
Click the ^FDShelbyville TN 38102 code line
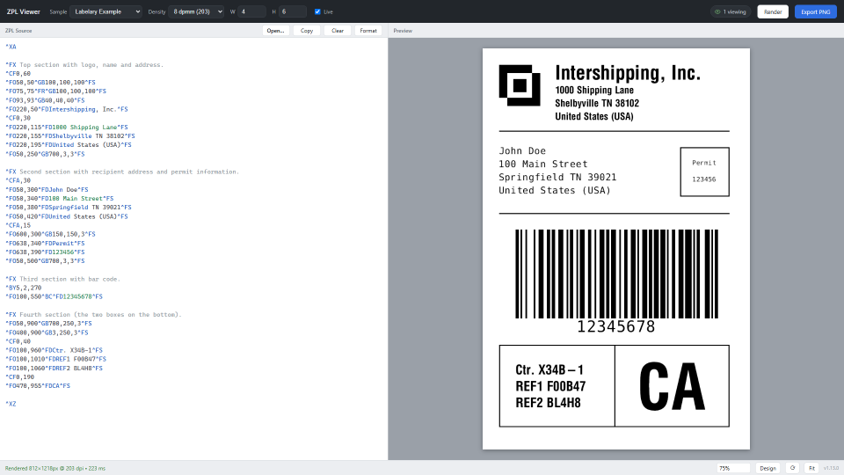(x=70, y=136)
